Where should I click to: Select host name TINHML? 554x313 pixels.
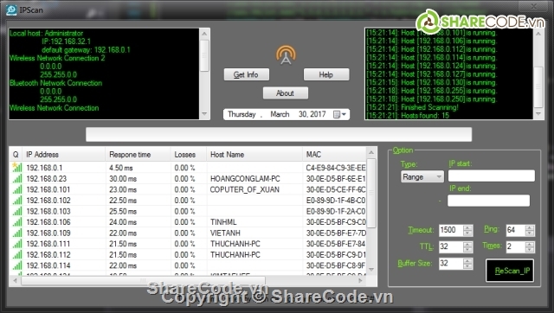coord(223,222)
